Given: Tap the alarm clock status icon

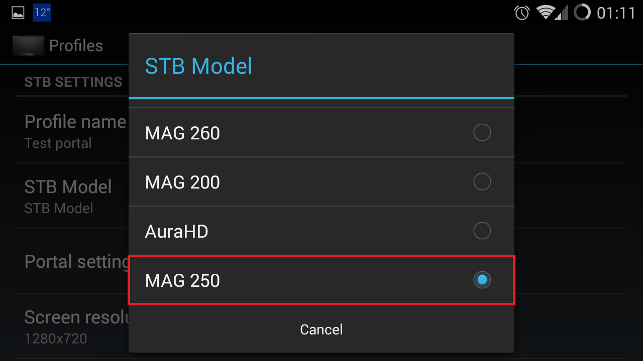Looking at the screenshot, I should 522,13.
